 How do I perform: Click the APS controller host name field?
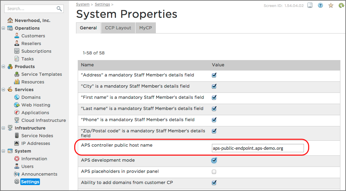pyautogui.click(x=257, y=148)
